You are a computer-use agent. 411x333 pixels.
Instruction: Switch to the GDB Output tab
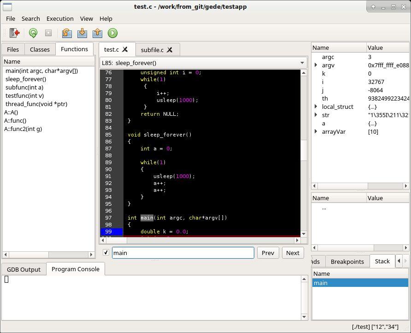click(23, 269)
